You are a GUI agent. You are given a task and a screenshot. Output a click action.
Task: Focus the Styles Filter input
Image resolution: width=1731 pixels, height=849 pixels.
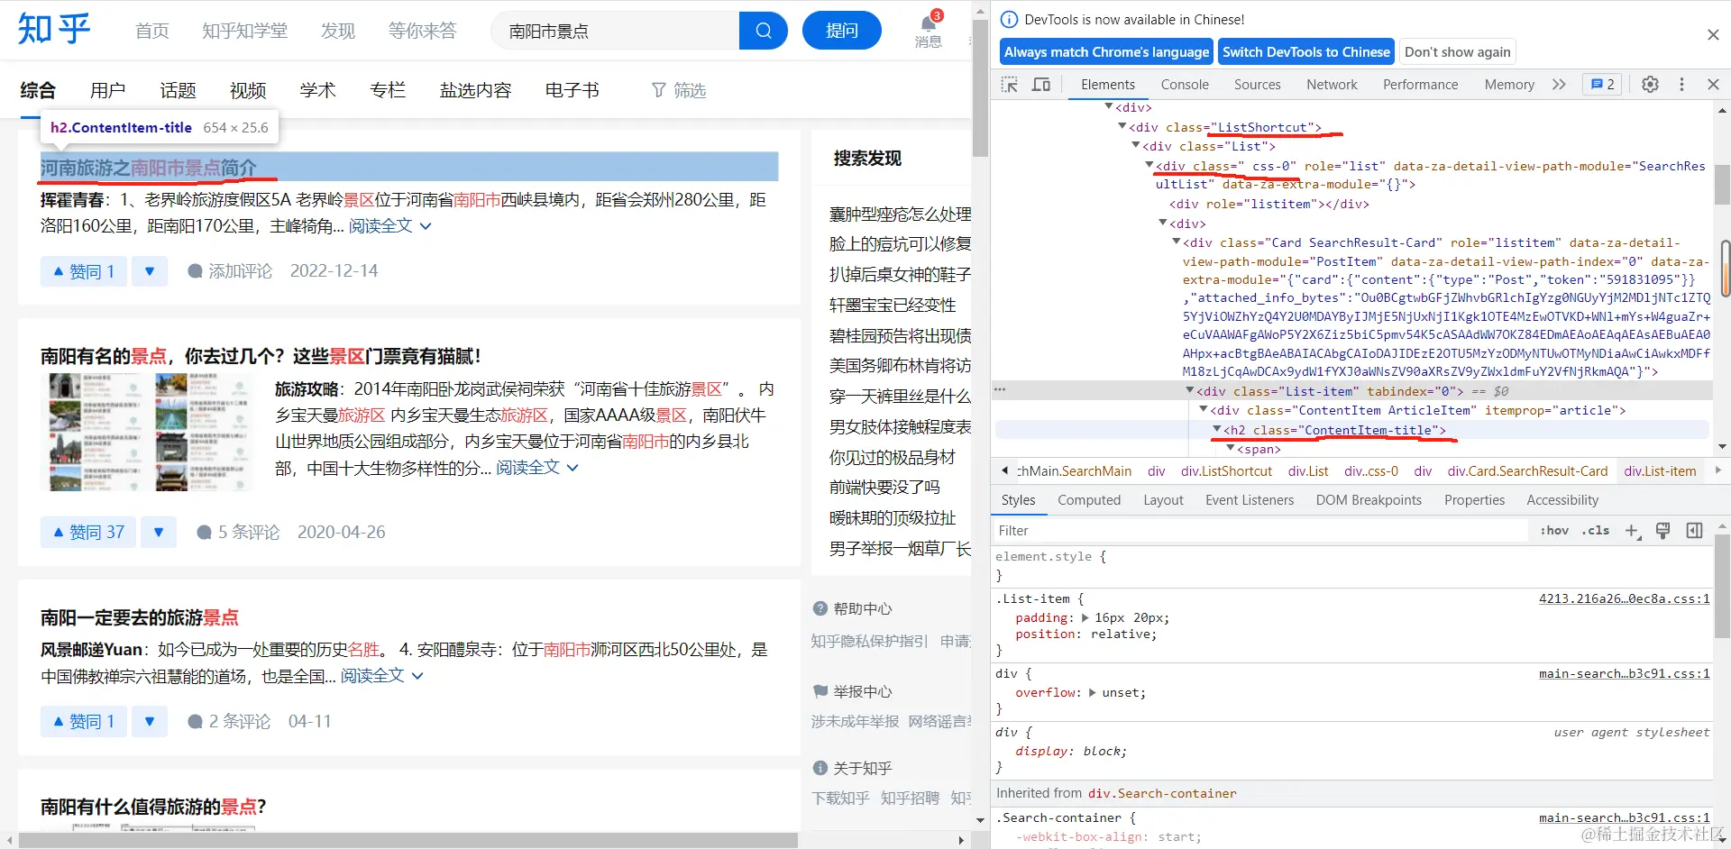coord(1260,531)
